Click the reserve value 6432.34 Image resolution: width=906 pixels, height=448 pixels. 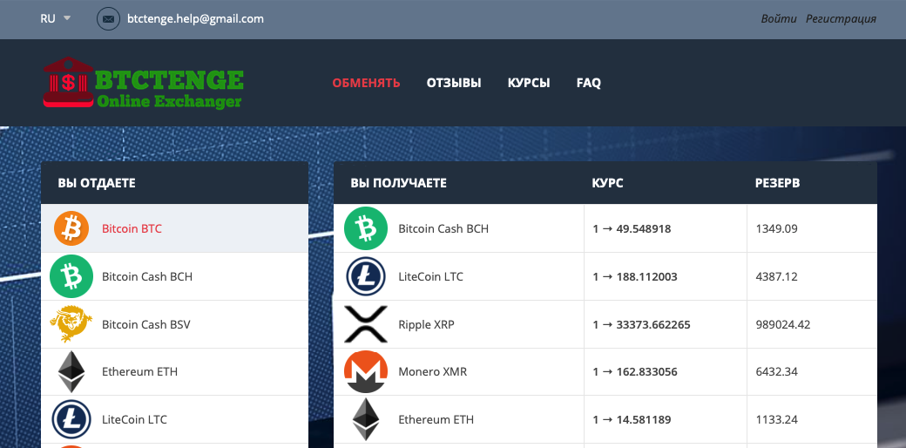pyautogui.click(x=776, y=372)
